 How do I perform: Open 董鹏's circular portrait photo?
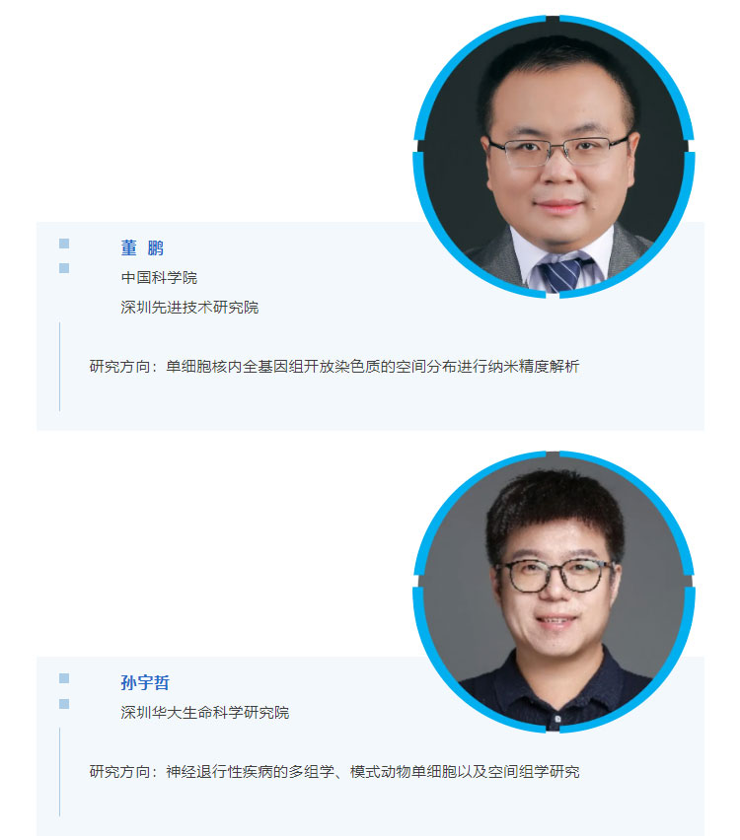554,157
